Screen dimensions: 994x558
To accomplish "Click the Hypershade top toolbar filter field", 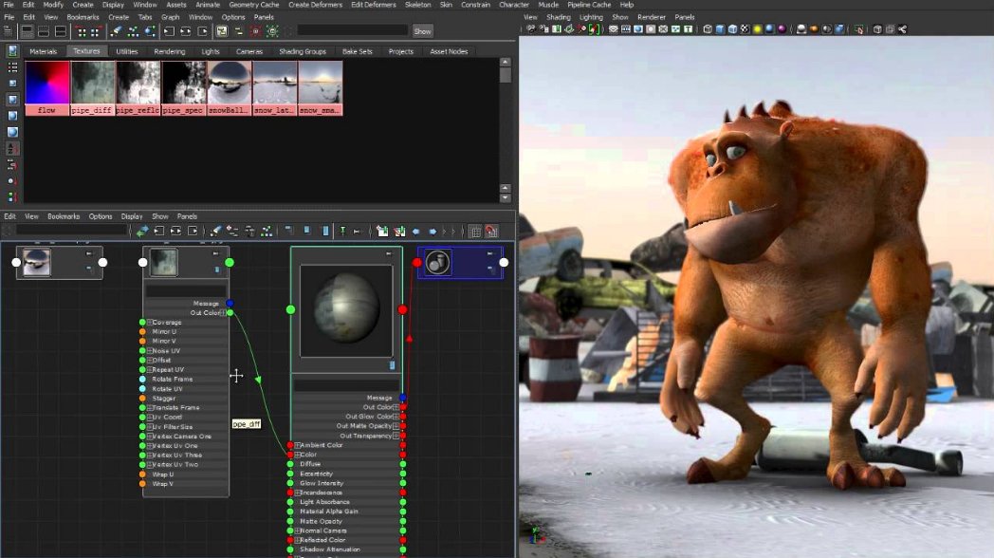I will coord(353,30).
